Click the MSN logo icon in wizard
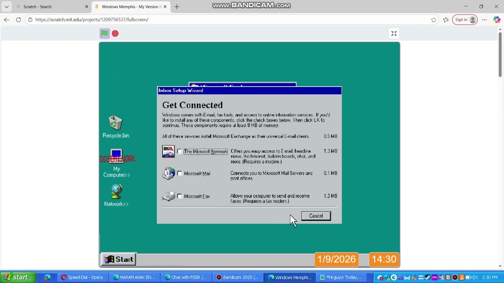504x283 pixels. pos(168,151)
